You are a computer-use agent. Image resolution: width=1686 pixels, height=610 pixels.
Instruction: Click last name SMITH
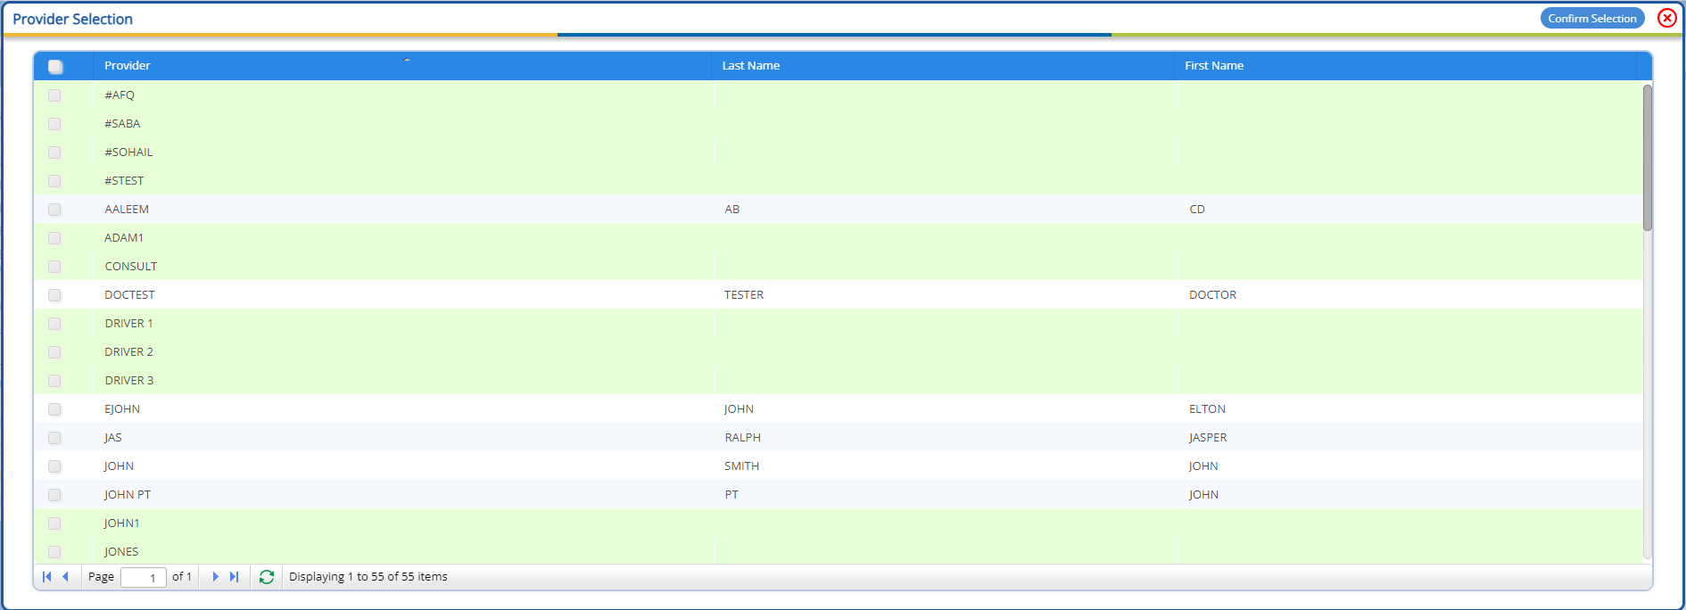tap(742, 466)
